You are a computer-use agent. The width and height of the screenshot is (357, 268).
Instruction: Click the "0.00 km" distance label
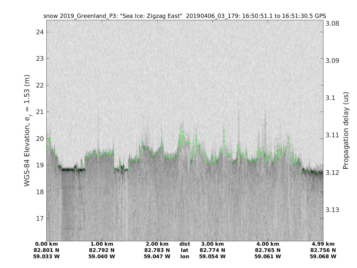coord(46,244)
